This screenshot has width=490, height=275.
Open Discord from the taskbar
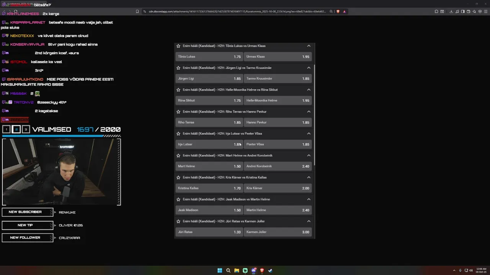[253, 270]
